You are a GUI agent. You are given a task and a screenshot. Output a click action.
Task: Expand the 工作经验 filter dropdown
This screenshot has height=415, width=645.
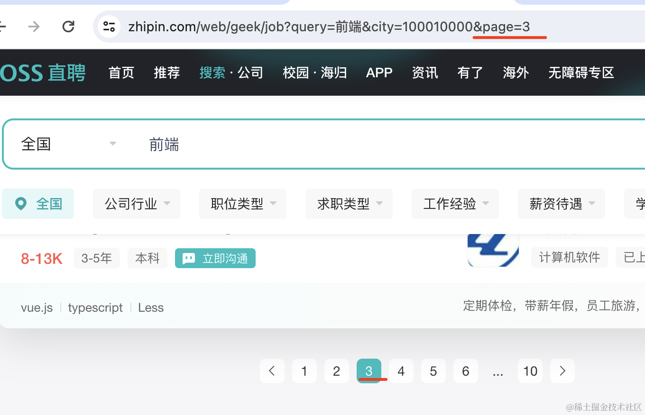click(455, 204)
